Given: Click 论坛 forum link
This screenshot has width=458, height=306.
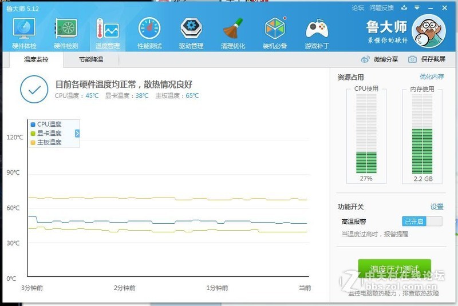Looking at the screenshot, I should 358,8.
